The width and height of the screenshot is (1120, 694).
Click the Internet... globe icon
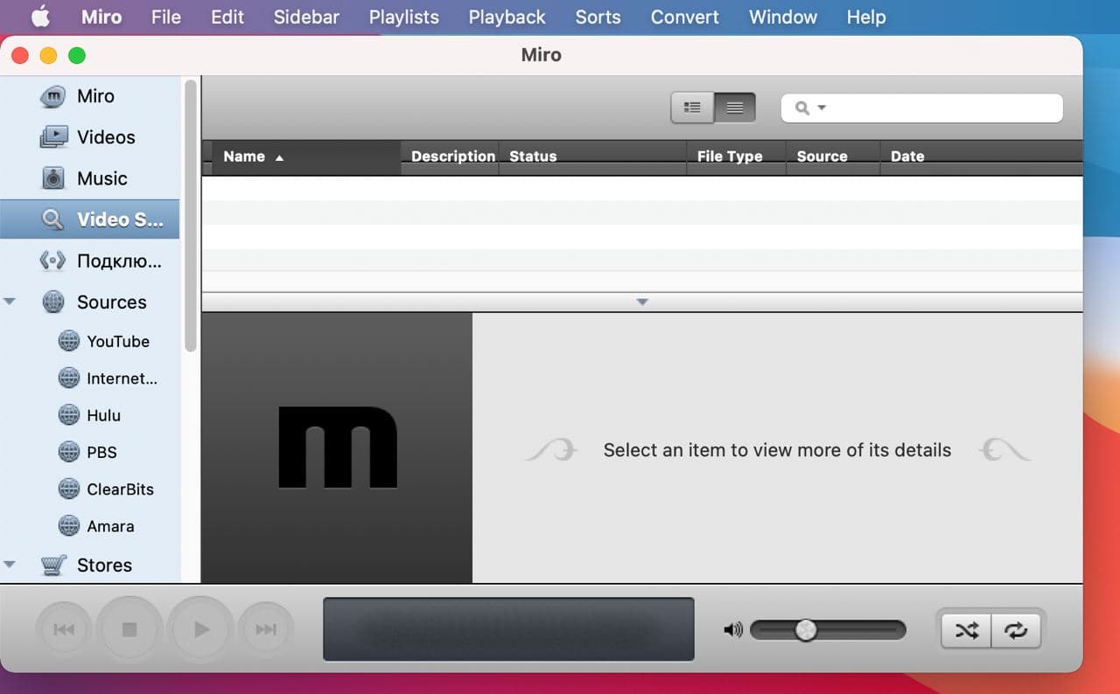pos(69,378)
